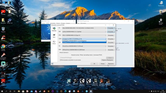Open the Windows Start menu

2,91
